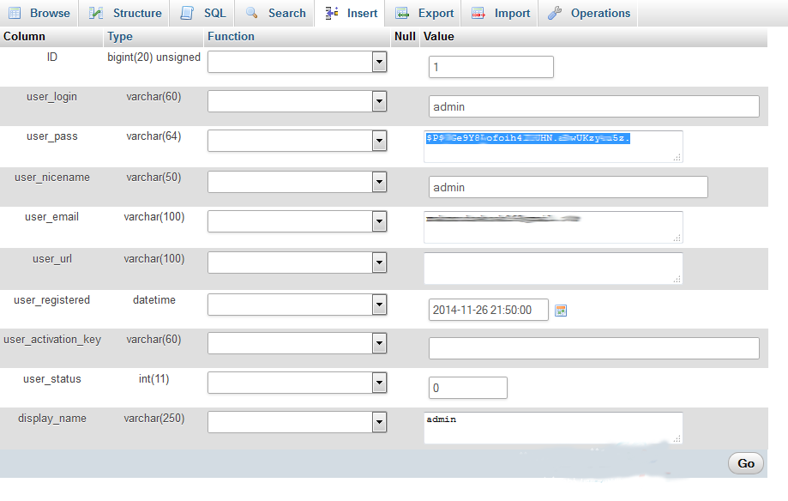This screenshot has width=788, height=501.
Task: Click the Export tab icon
Action: click(x=401, y=13)
